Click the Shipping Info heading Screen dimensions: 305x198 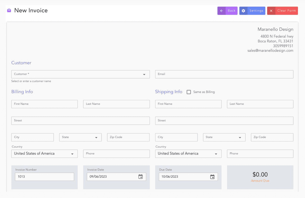pos(169,92)
